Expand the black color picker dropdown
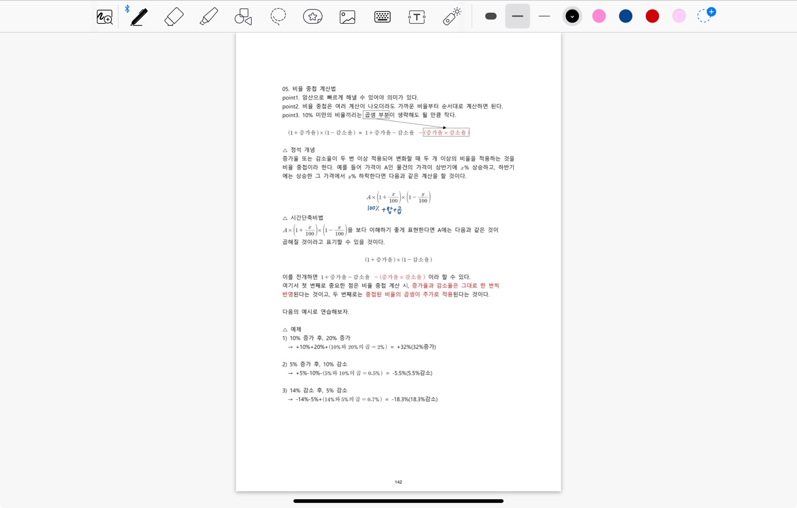 [572, 16]
